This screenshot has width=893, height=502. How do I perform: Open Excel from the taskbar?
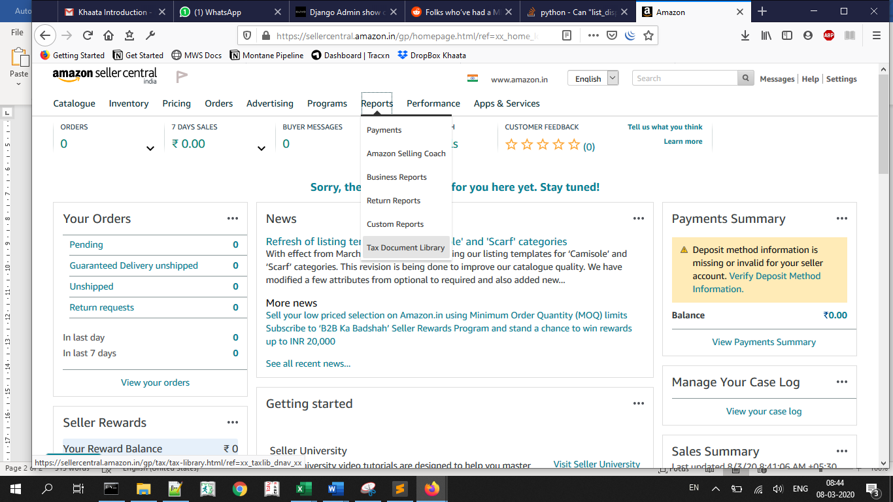(x=304, y=488)
